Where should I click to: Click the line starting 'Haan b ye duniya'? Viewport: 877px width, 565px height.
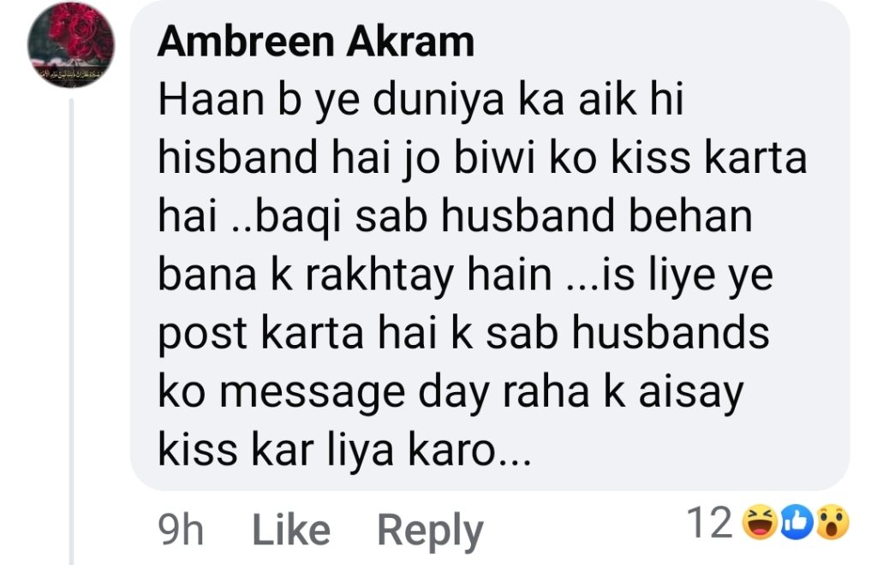coord(421,101)
